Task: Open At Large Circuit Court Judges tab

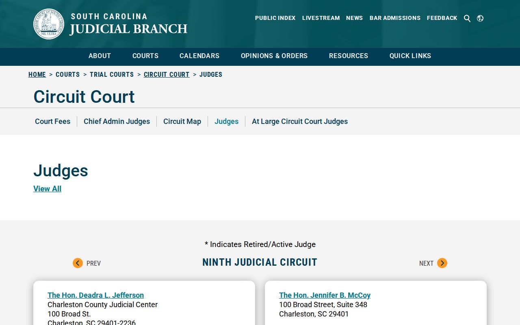Action: pyautogui.click(x=300, y=121)
